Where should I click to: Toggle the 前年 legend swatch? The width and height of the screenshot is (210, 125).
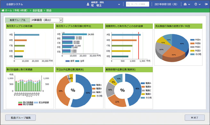68,61
